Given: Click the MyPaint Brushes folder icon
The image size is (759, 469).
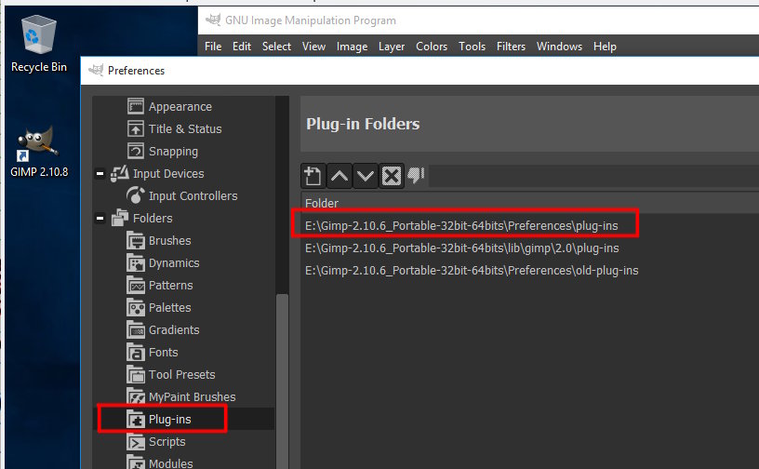Looking at the screenshot, I should [136, 396].
